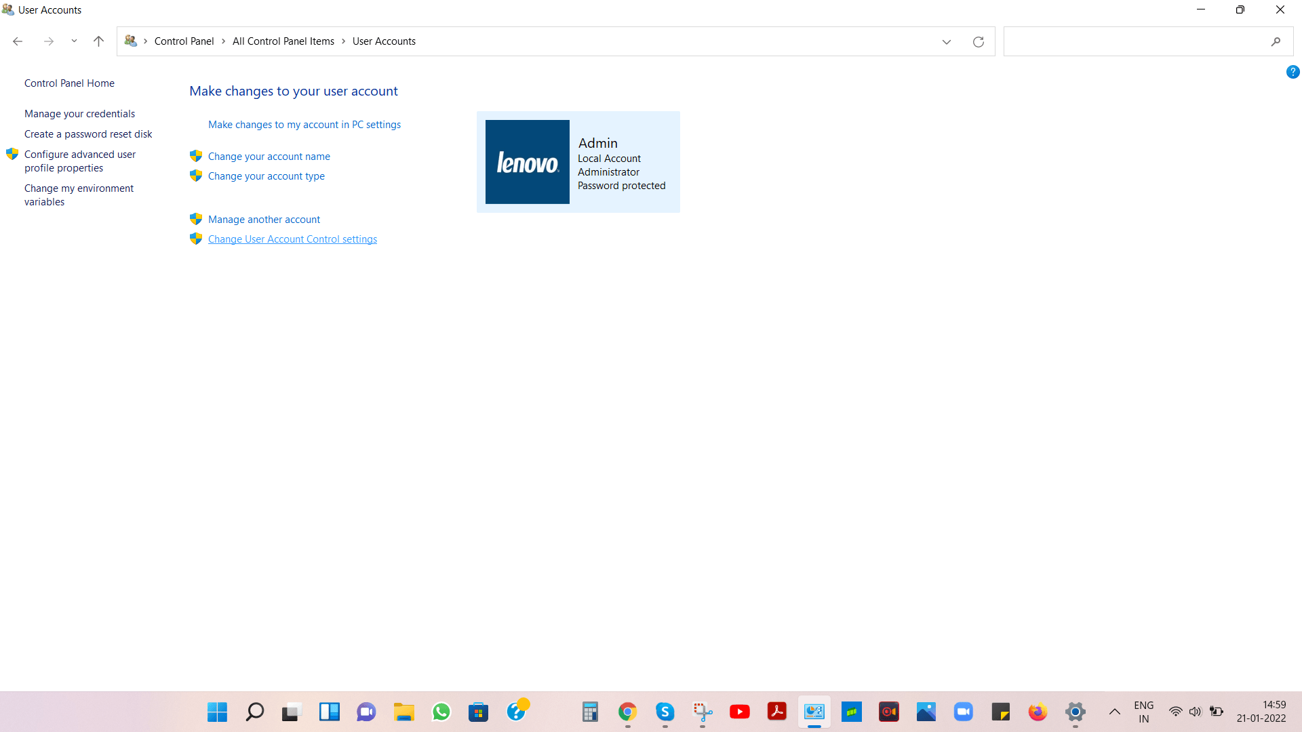Open Adobe Acrobat from taskbar

click(x=777, y=712)
